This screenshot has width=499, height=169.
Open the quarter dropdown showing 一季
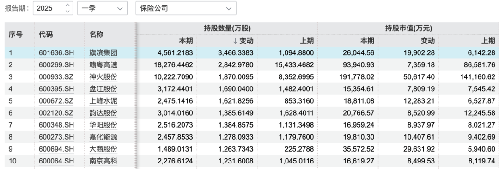click(102, 8)
